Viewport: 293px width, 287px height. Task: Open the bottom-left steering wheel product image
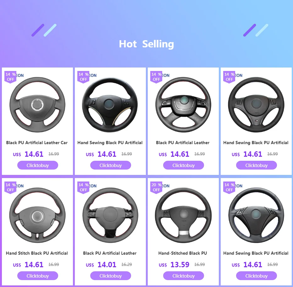click(37, 215)
